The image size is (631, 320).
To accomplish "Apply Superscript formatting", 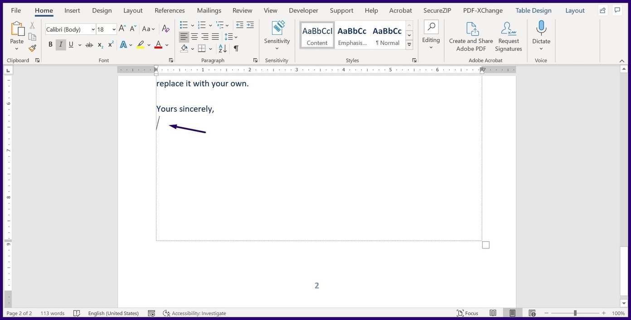I will click(110, 44).
